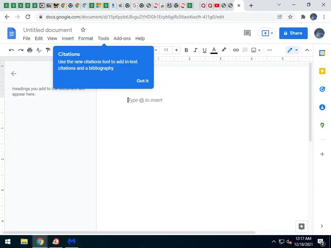Toggle underline formatting

204,50
